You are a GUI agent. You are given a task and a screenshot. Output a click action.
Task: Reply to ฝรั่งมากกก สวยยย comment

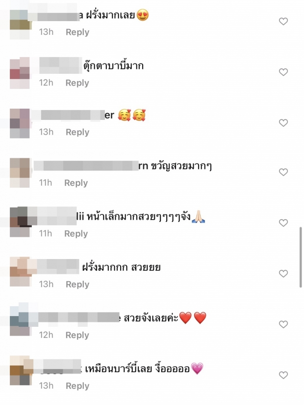coord(77,284)
